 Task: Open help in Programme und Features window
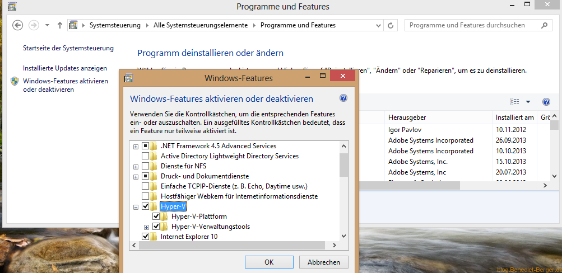coord(546,102)
